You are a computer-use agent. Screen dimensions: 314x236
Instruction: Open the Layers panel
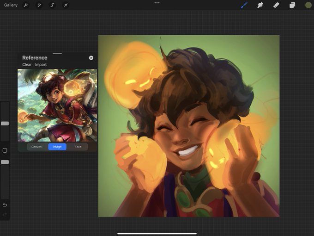pyautogui.click(x=292, y=5)
